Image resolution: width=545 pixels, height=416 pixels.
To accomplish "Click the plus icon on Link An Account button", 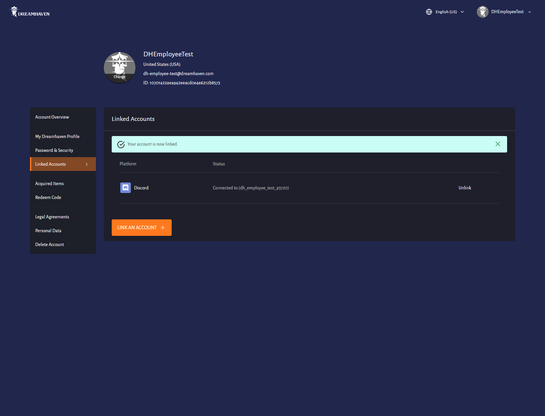I will [163, 227].
